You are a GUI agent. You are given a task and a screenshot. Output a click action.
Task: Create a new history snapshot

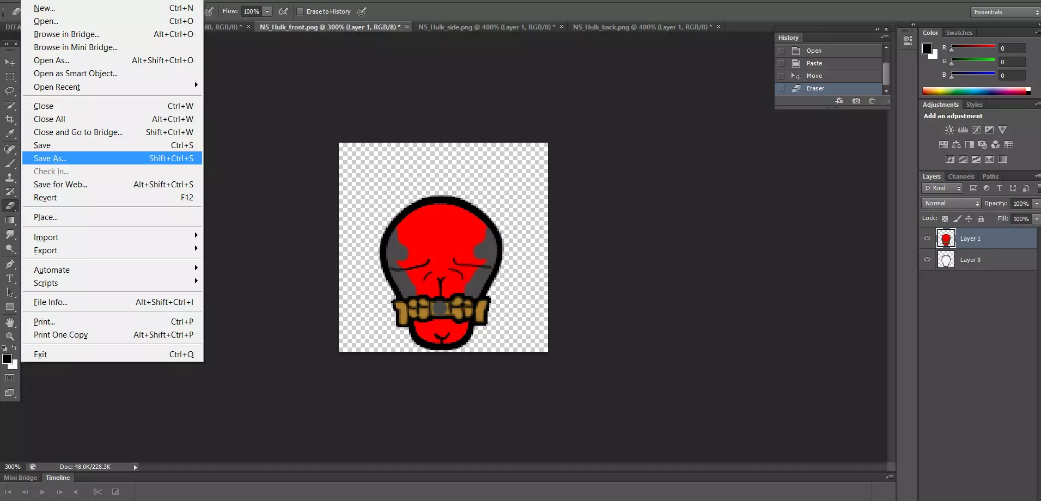click(856, 101)
